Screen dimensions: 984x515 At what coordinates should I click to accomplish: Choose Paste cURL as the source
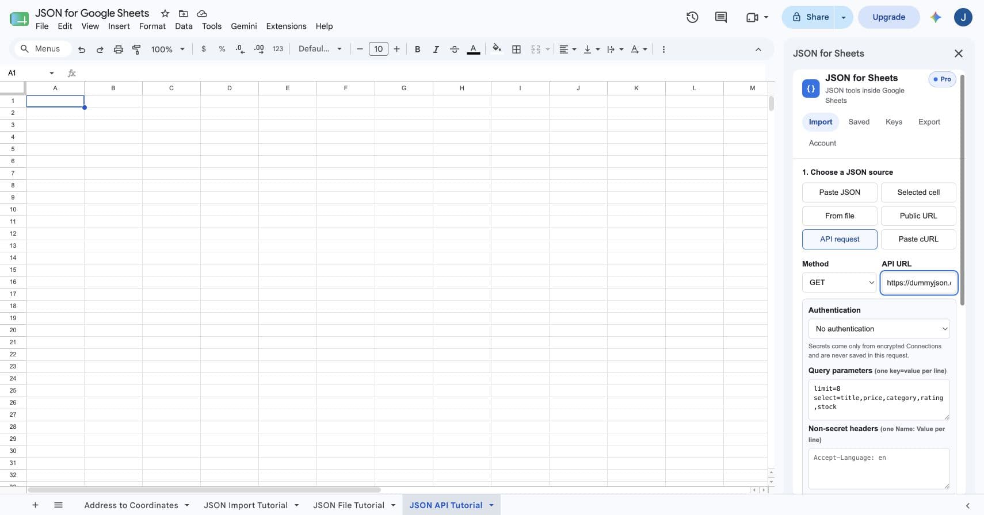coord(918,239)
